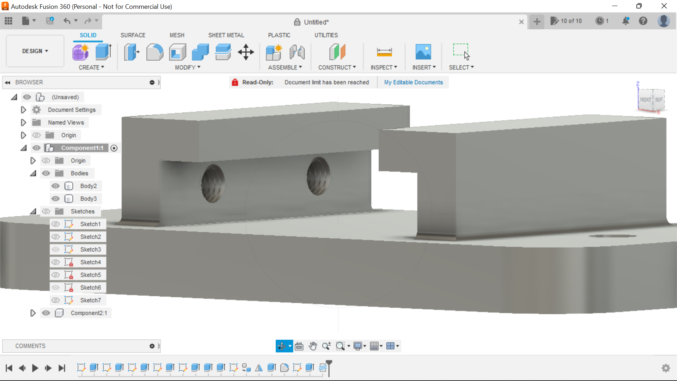Image resolution: width=677 pixels, height=381 pixels.
Task: Switch to the PLASTIC tab
Action: point(279,35)
